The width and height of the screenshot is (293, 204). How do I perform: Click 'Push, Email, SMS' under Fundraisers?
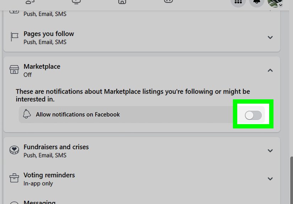pos(45,155)
